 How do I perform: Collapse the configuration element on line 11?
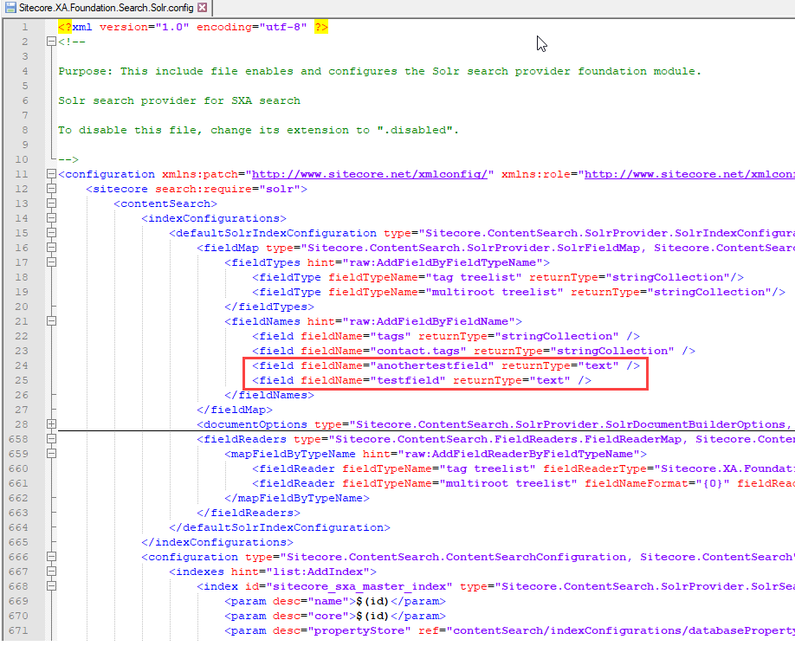coord(51,174)
